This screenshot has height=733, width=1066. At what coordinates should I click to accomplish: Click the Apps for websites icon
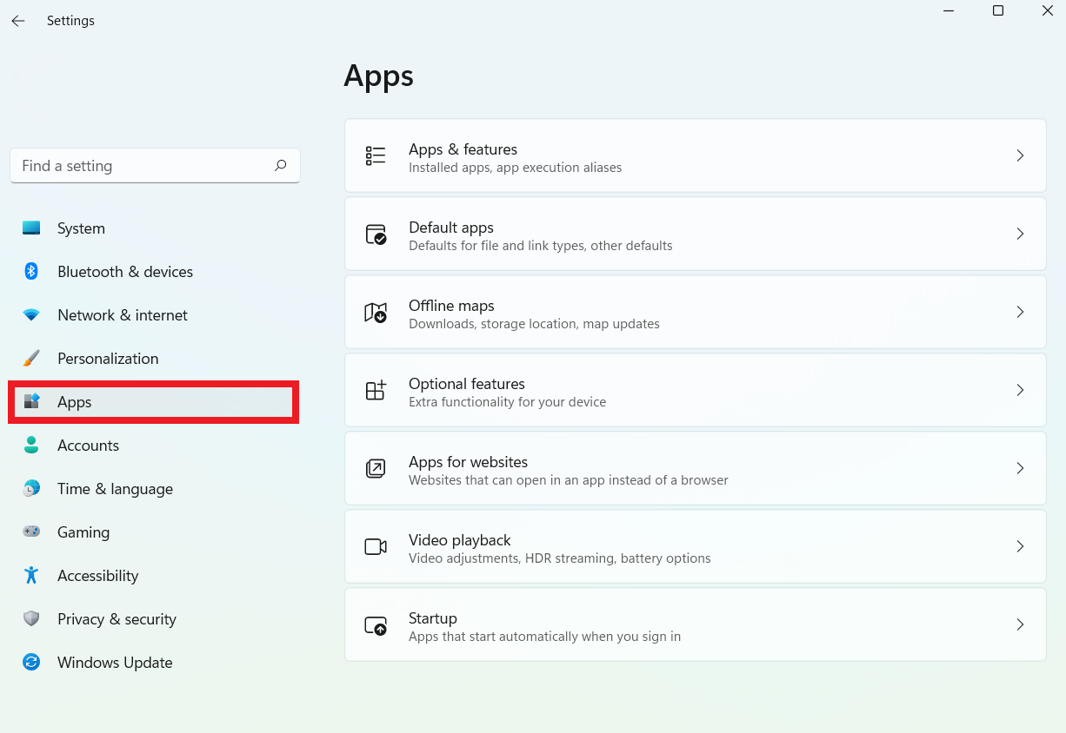tap(376, 468)
